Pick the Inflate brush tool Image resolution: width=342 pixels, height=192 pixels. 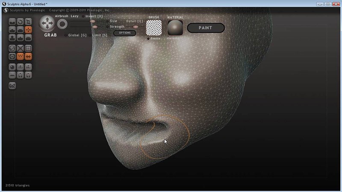tap(12, 38)
